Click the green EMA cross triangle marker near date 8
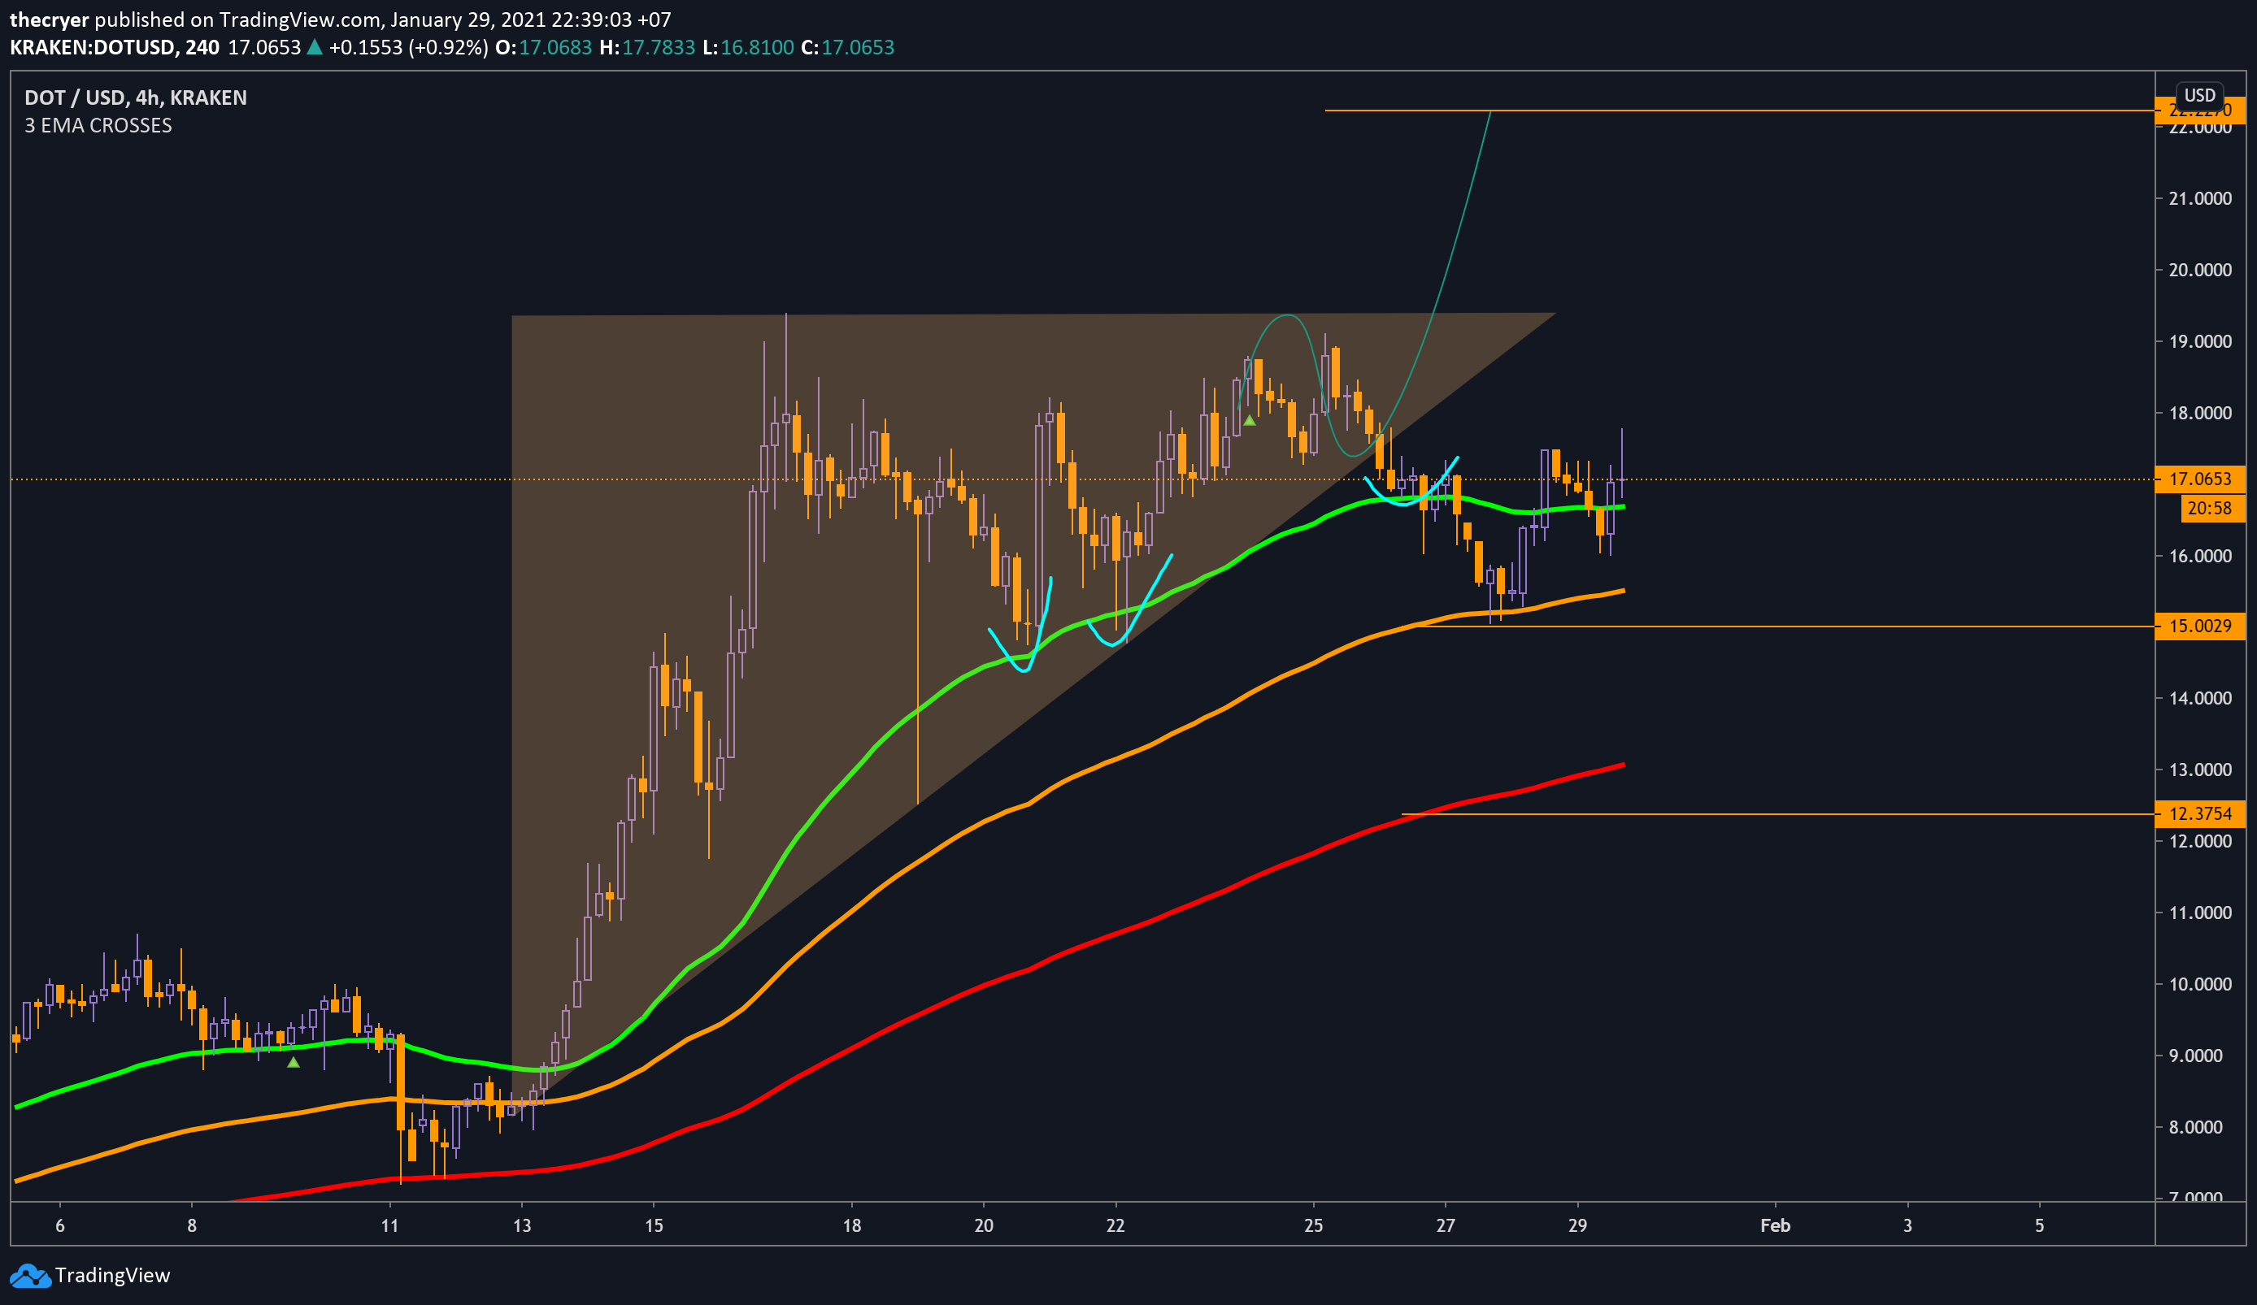The image size is (2257, 1305). pyautogui.click(x=293, y=1062)
